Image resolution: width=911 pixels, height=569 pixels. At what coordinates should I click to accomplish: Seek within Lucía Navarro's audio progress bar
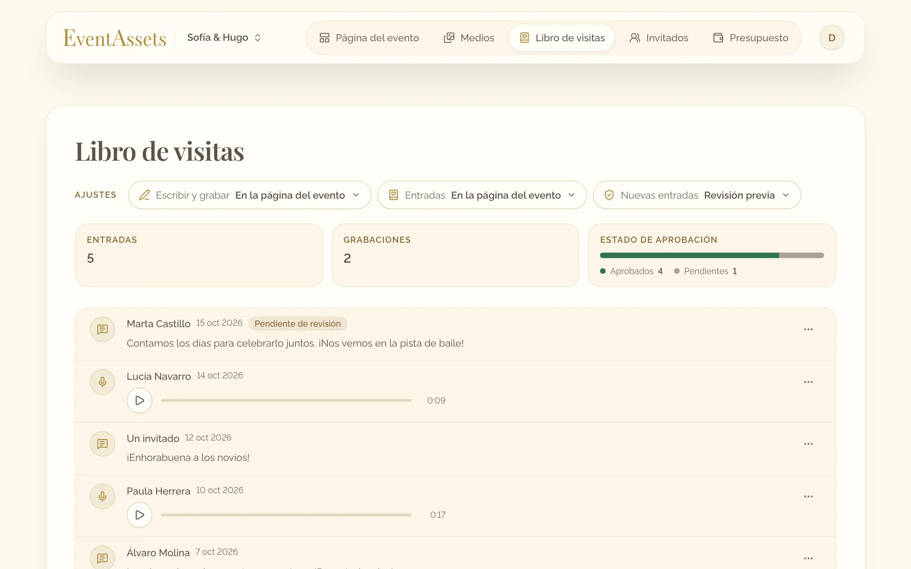point(286,401)
